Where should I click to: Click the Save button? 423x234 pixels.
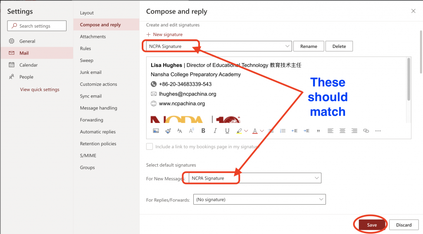[x=371, y=225]
